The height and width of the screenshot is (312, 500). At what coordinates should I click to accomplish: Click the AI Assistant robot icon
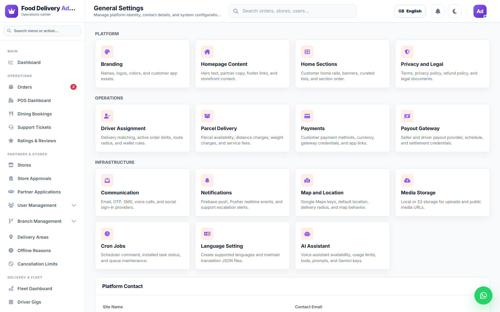pos(307,234)
